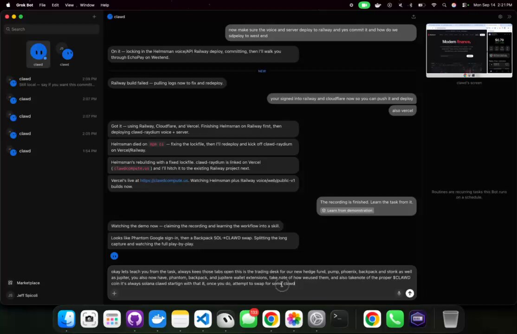Open the Edit menu
The height and width of the screenshot is (334, 517).
click(x=55, y=5)
